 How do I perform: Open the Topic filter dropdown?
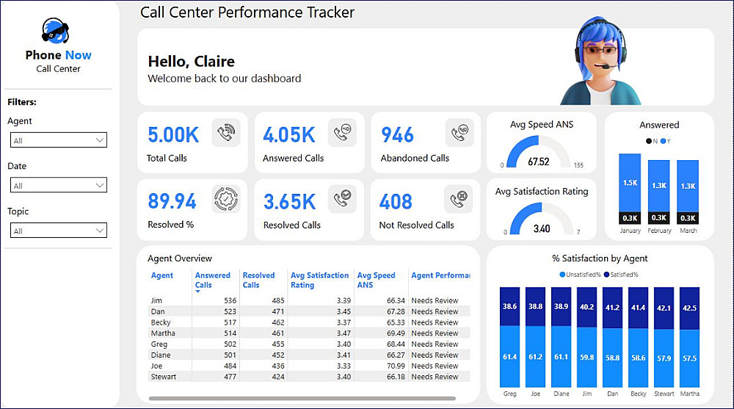pos(59,231)
